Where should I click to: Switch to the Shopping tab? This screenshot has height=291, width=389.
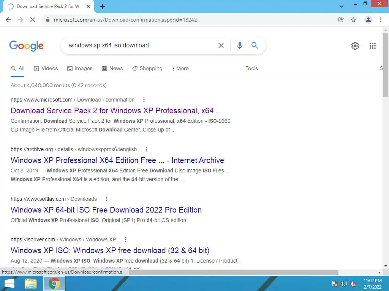pyautogui.click(x=147, y=69)
